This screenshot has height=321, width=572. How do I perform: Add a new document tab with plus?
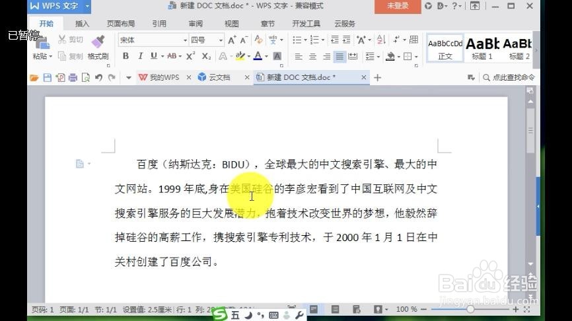click(x=378, y=77)
